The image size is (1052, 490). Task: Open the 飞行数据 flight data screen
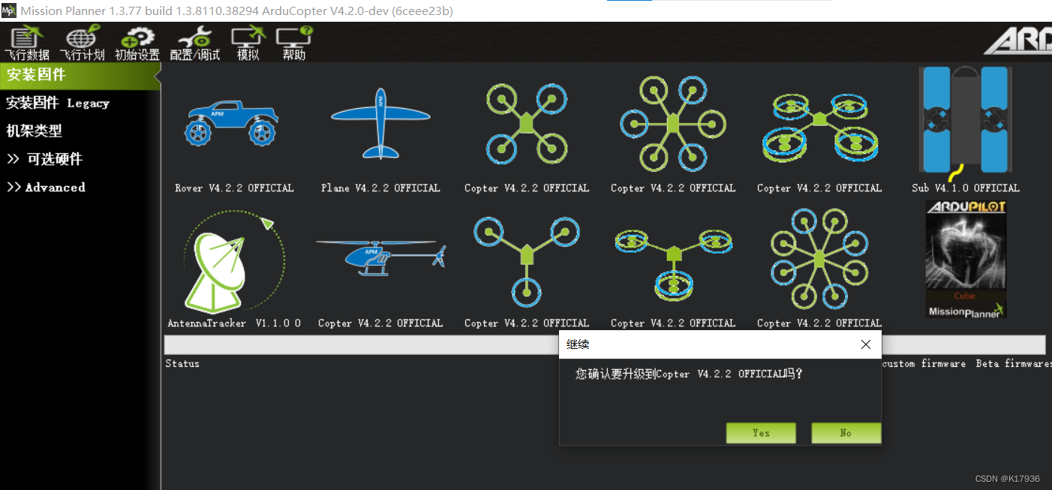point(27,44)
